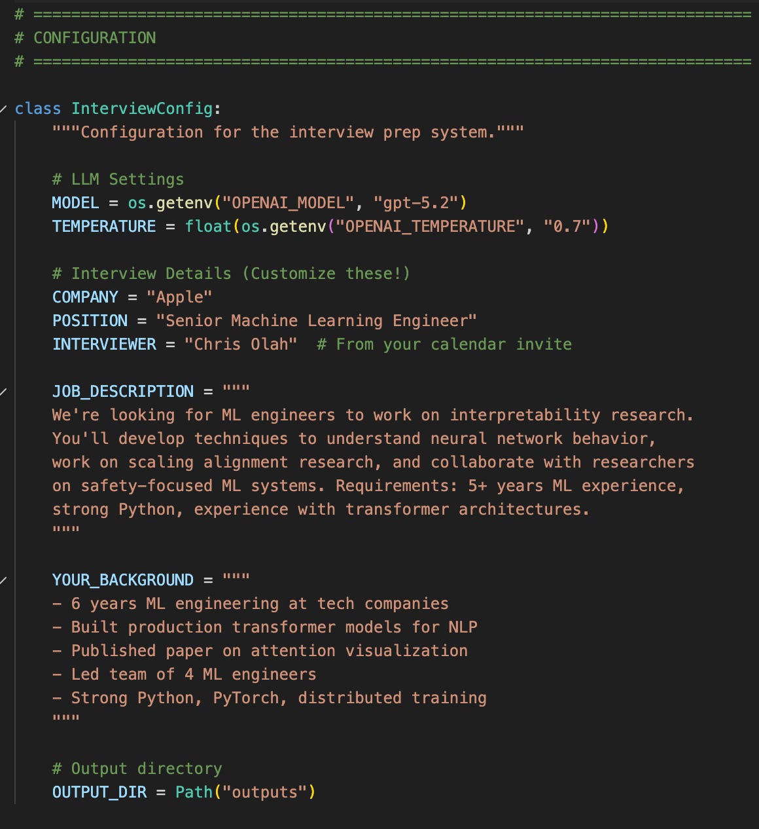Collapse the YOUR_BACKGROUND fold chevron
759x829 pixels.
point(3,580)
